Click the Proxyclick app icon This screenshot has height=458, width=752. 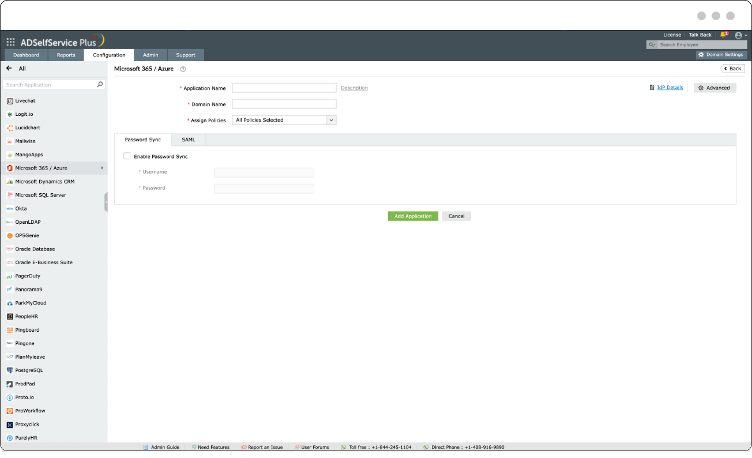tap(10, 425)
